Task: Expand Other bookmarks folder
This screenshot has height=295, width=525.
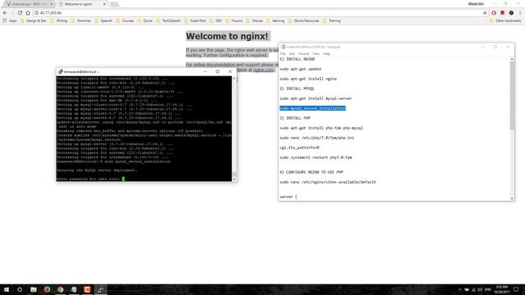Action: coord(505,20)
